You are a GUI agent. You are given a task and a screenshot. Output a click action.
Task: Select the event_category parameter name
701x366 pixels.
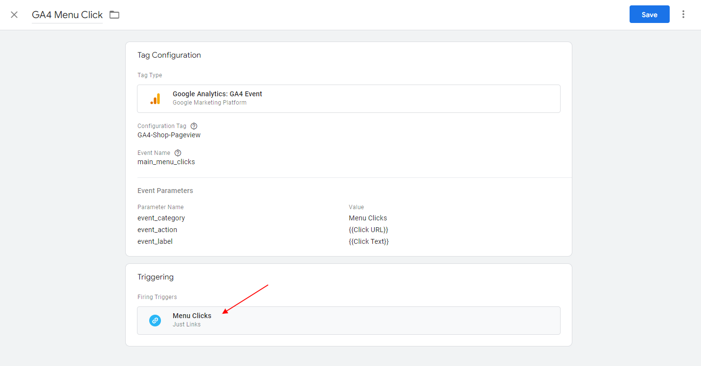point(161,218)
